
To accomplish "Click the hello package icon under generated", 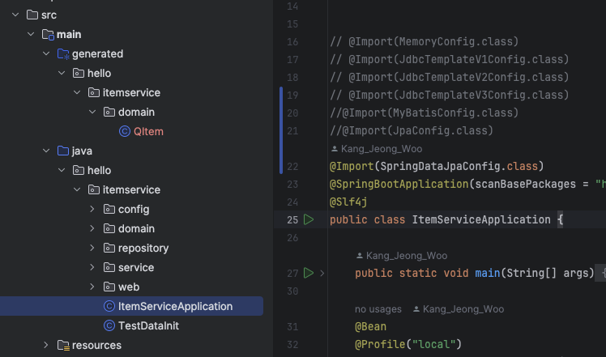I will (x=79, y=73).
